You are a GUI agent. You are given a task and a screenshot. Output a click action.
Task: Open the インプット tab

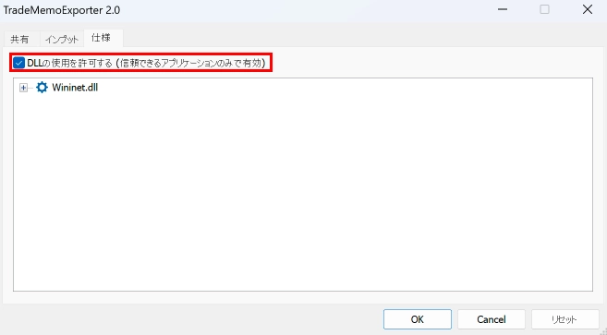click(62, 39)
